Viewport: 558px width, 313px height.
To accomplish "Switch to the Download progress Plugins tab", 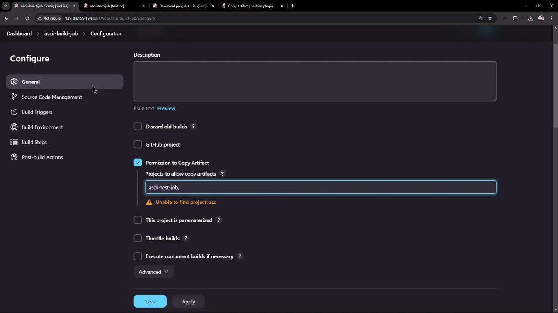I will click(183, 6).
